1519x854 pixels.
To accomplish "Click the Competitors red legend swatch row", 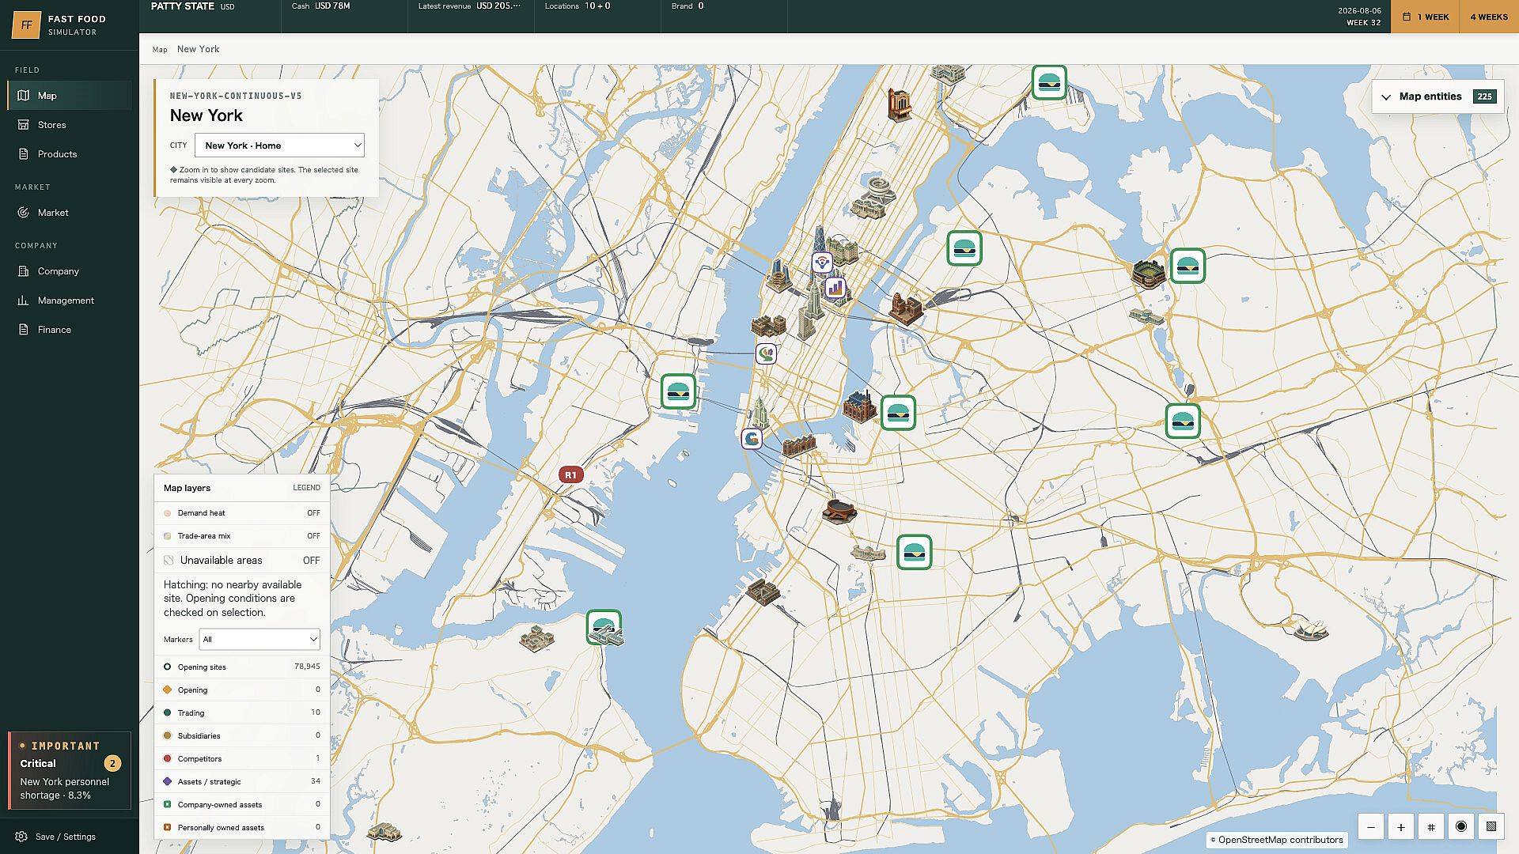I will [x=242, y=758].
